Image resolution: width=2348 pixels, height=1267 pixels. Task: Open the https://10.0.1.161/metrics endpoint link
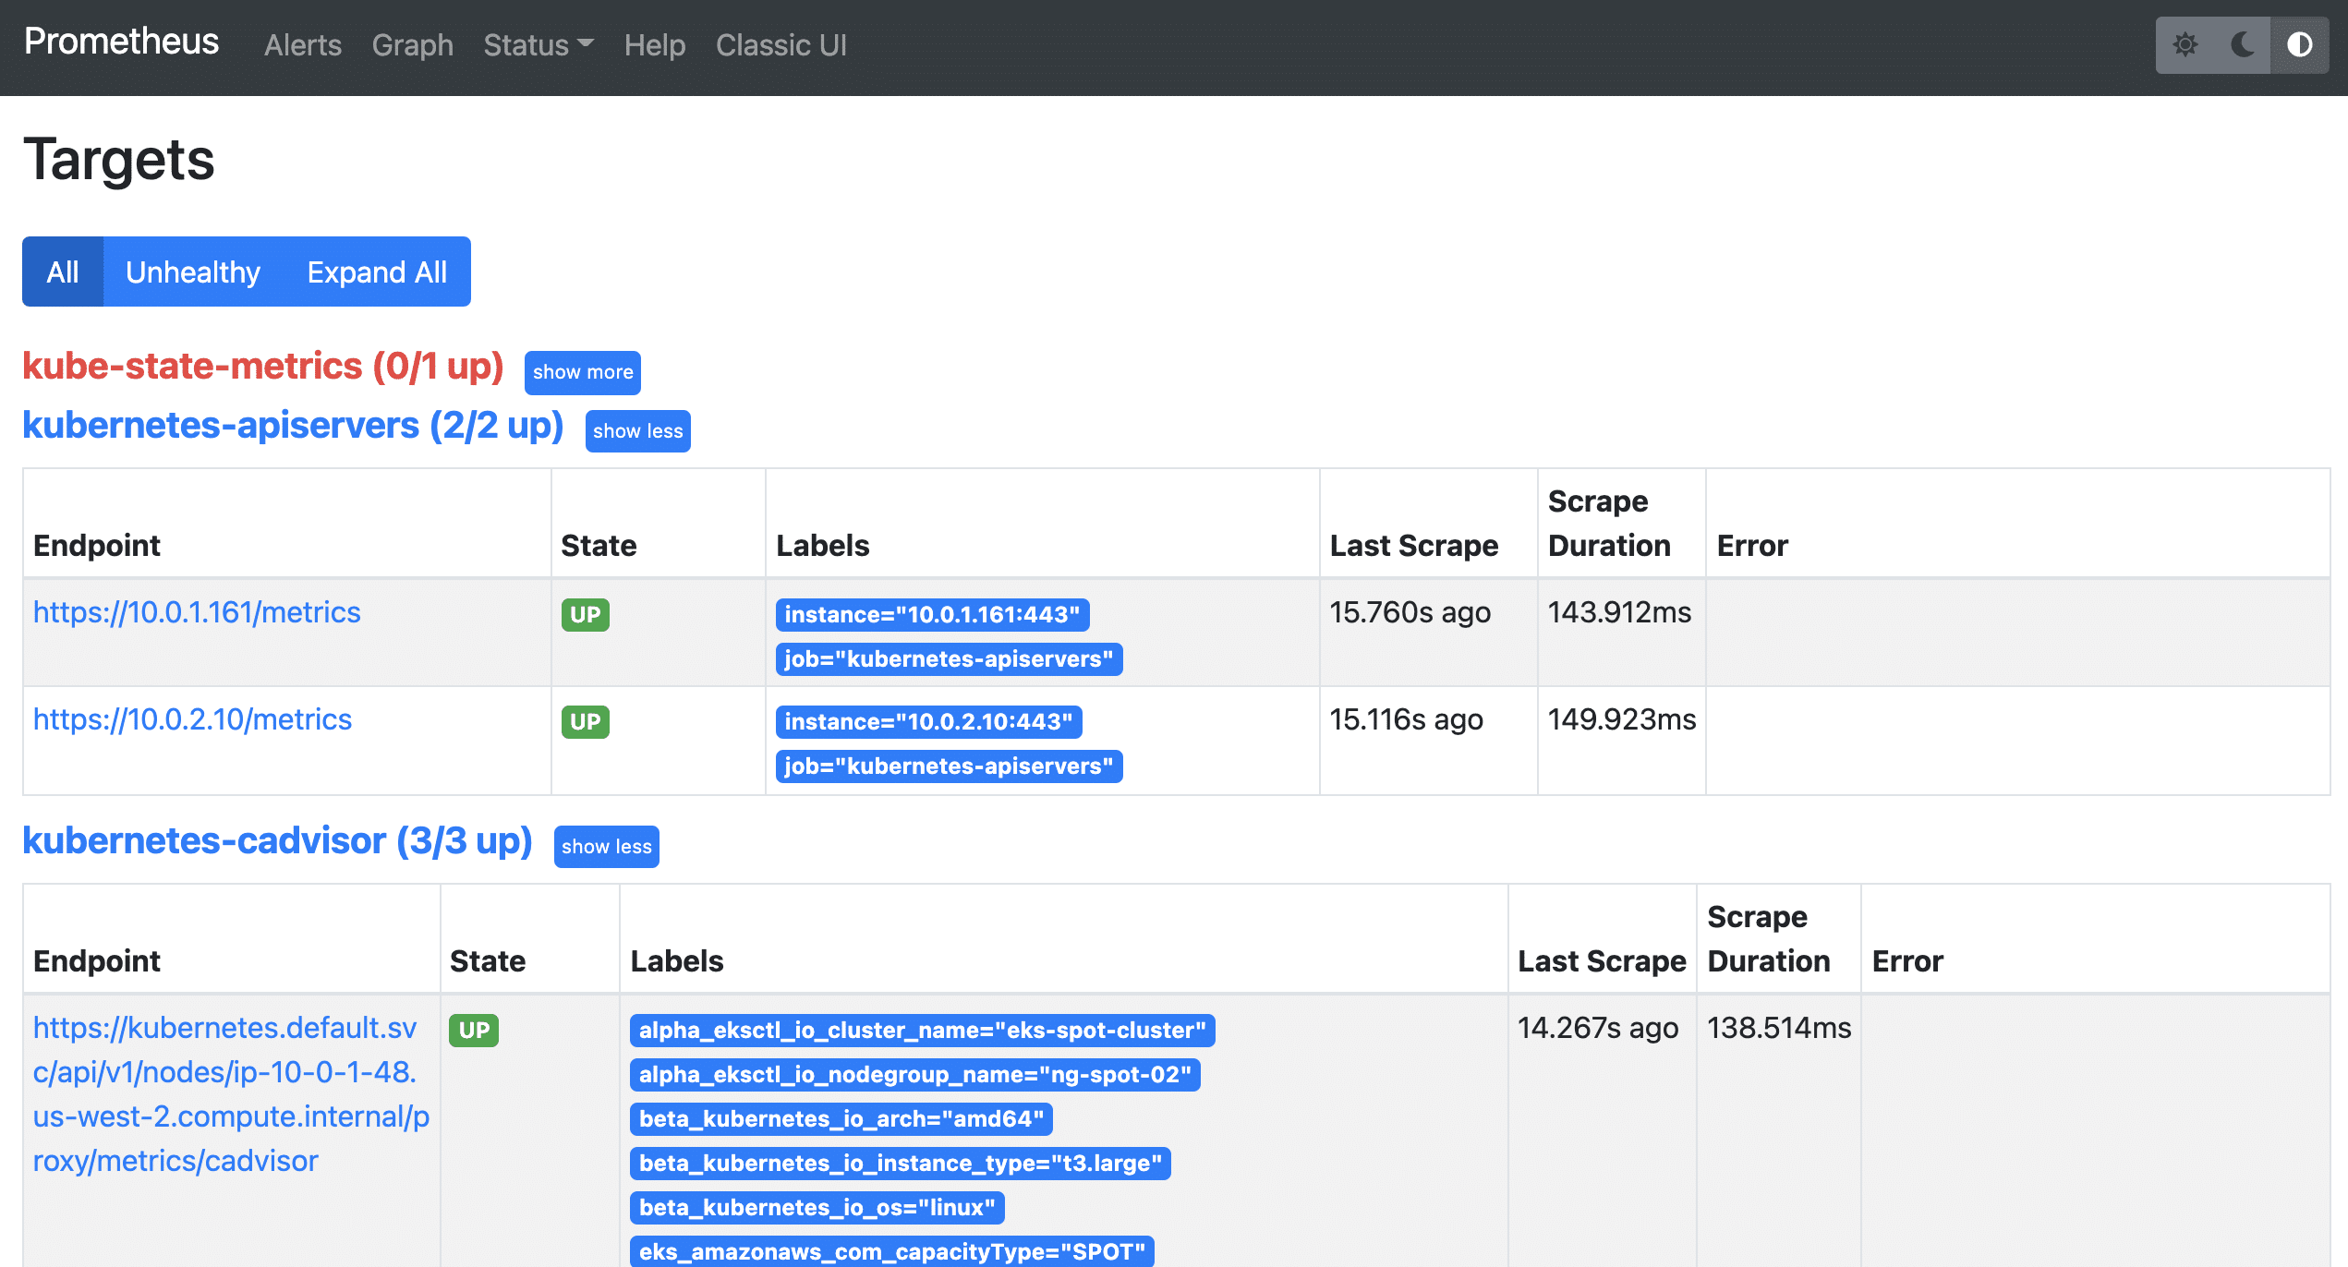click(x=197, y=612)
